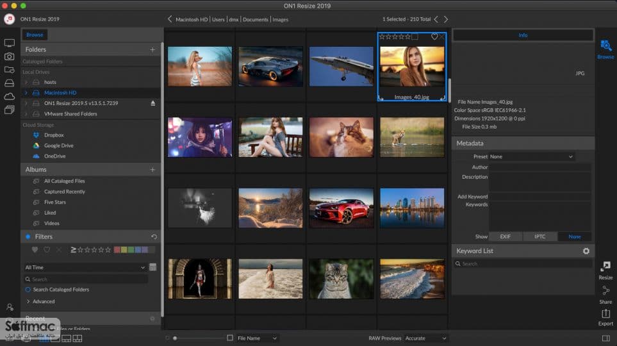Open the Captured Recently album
The width and height of the screenshot is (617, 346).
click(x=65, y=192)
